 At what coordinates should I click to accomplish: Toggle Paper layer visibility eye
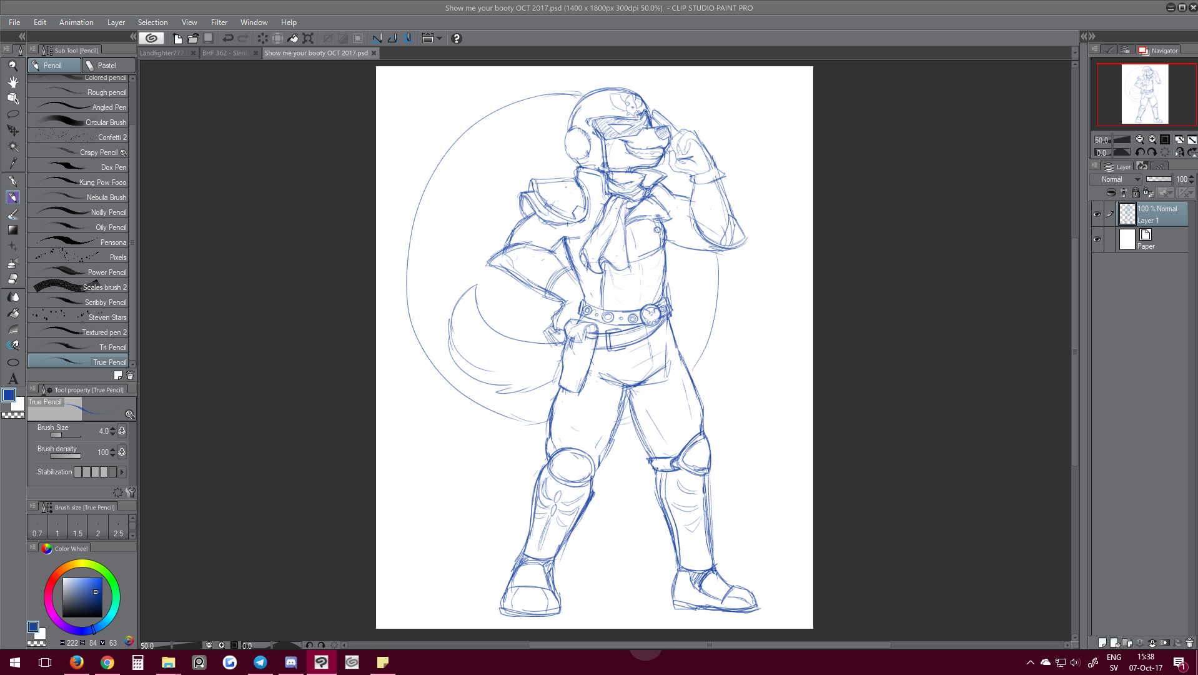tap(1097, 239)
